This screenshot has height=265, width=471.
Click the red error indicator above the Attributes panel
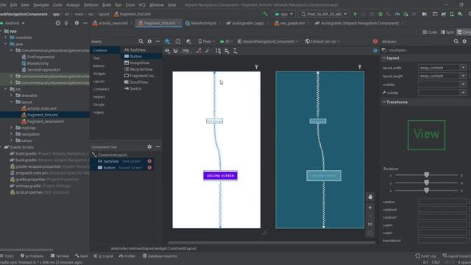click(x=375, y=41)
